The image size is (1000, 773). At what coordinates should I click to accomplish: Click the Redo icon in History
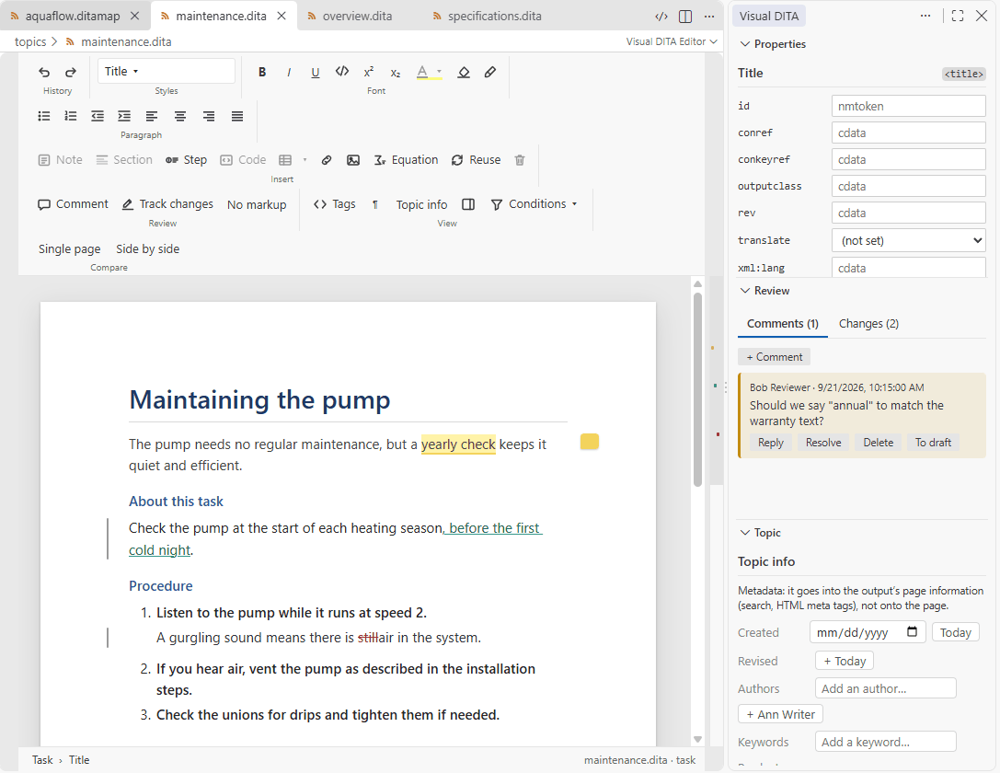click(x=71, y=72)
